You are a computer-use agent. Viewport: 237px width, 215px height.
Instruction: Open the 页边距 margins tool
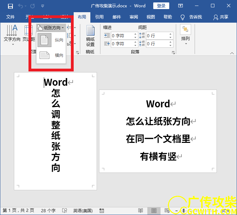pyautogui.click(x=29, y=34)
